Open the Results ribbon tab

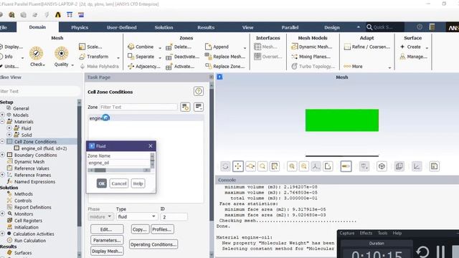coord(206,27)
